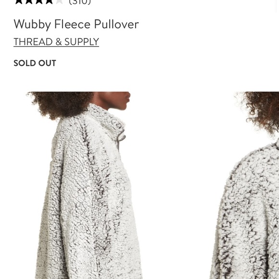Click the Wubby Fleece Pullover title
Viewport: 279px width, 279px height.
(x=76, y=24)
